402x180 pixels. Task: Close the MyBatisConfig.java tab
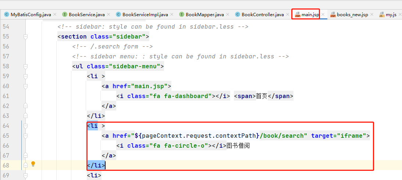[54, 15]
